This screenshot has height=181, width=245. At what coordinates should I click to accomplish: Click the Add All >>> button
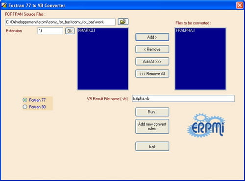point(152,62)
